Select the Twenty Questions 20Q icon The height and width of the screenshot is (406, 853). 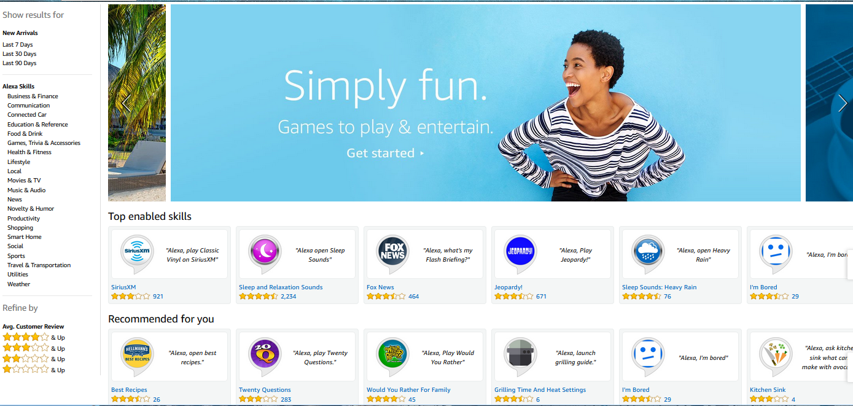[265, 357]
